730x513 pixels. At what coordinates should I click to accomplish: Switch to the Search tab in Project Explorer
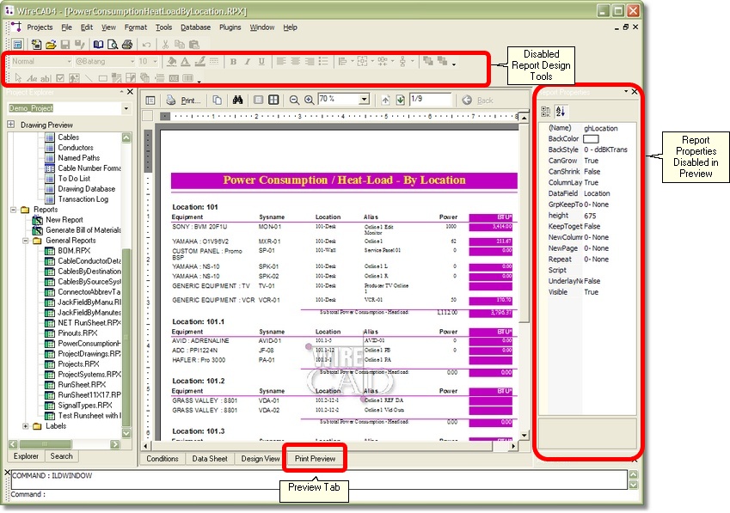(61, 456)
